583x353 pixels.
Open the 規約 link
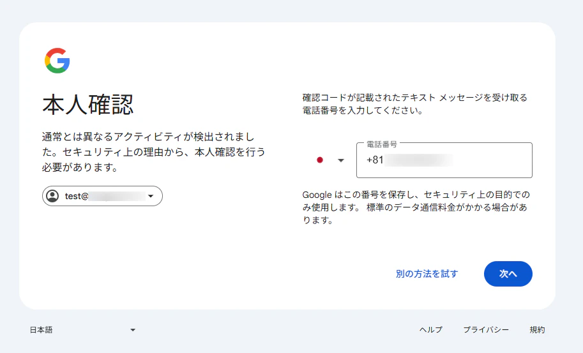(x=537, y=329)
